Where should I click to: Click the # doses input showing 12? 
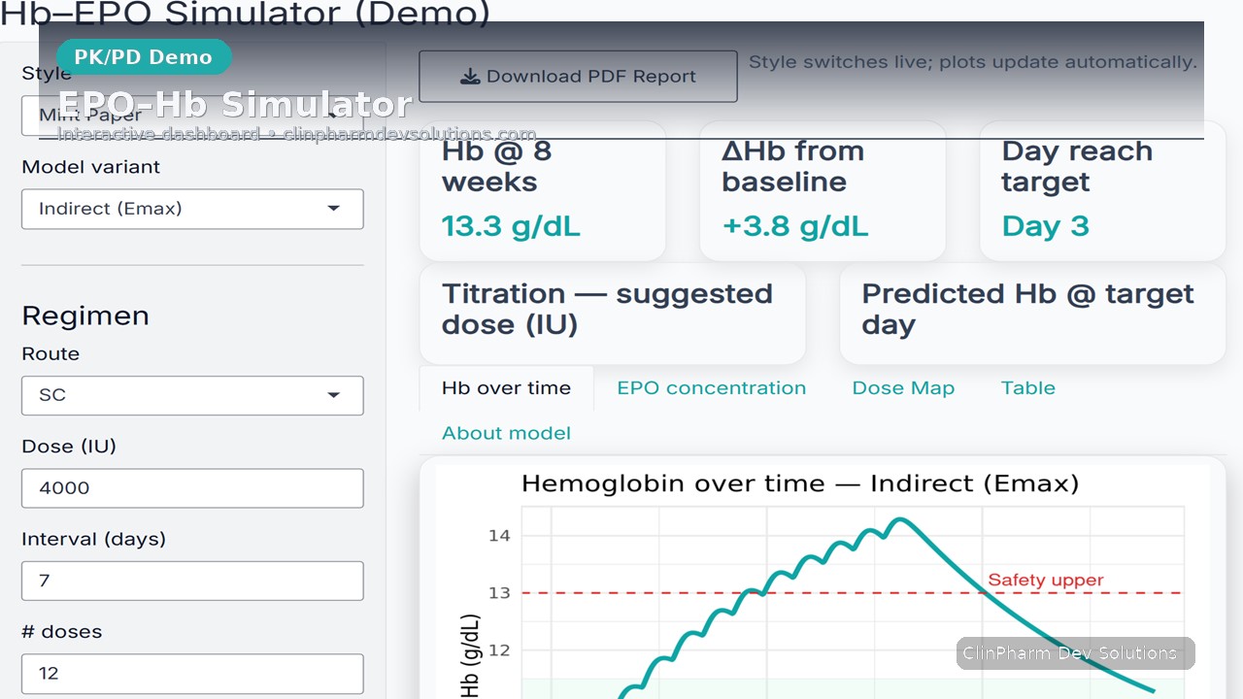point(192,674)
